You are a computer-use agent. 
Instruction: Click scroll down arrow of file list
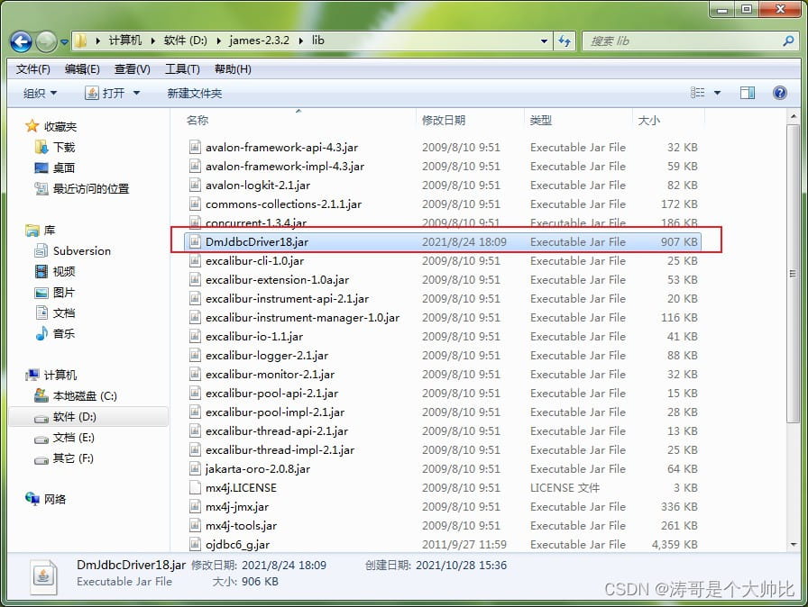[793, 544]
